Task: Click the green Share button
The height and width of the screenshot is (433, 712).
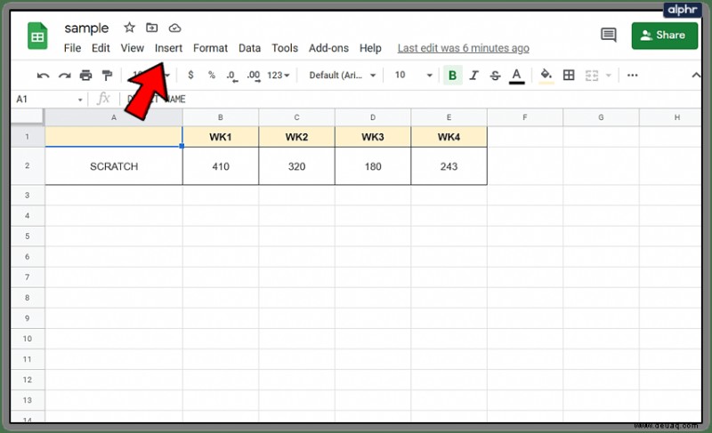Action: coord(664,36)
